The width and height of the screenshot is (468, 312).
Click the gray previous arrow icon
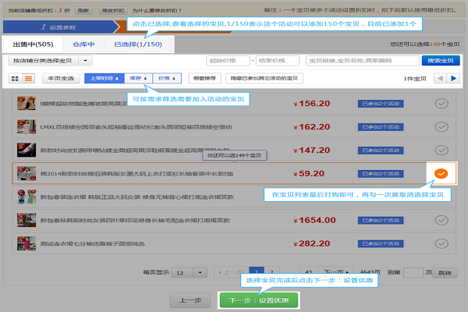pyautogui.click(x=440, y=79)
